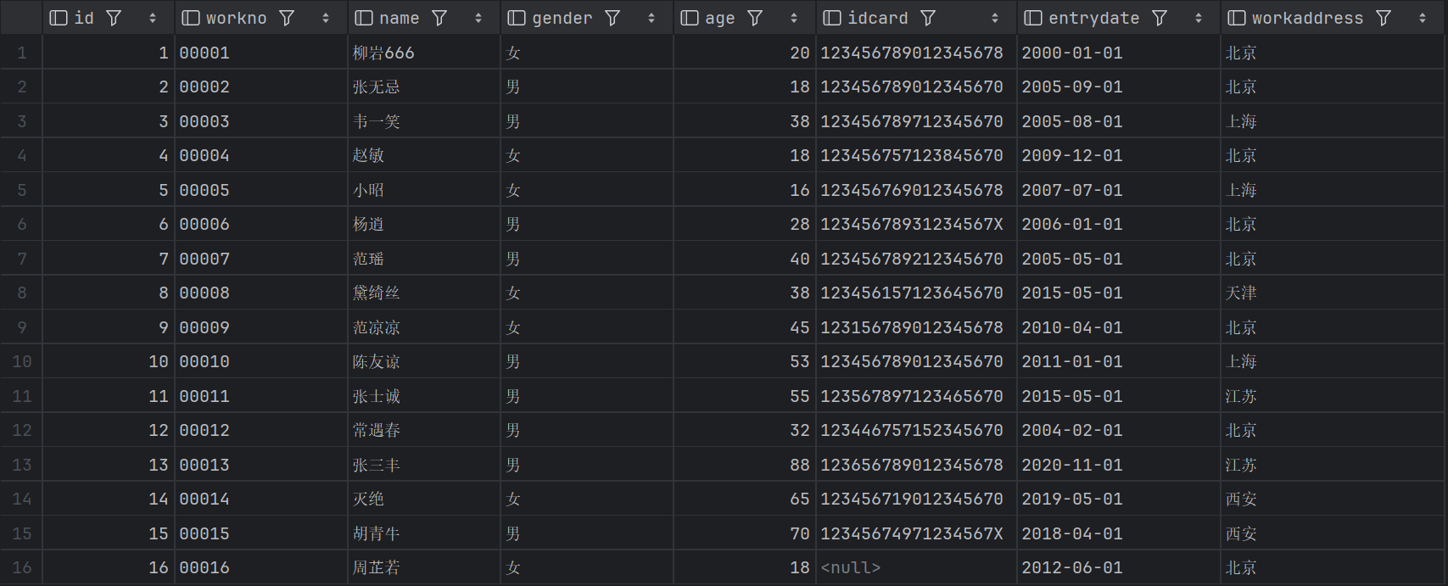The width and height of the screenshot is (1448, 586).
Task: Toggle sort order arrows on the name column
Action: (x=478, y=18)
